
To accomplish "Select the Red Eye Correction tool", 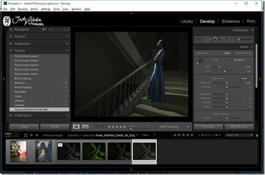I will pyautogui.click(x=215, y=39).
